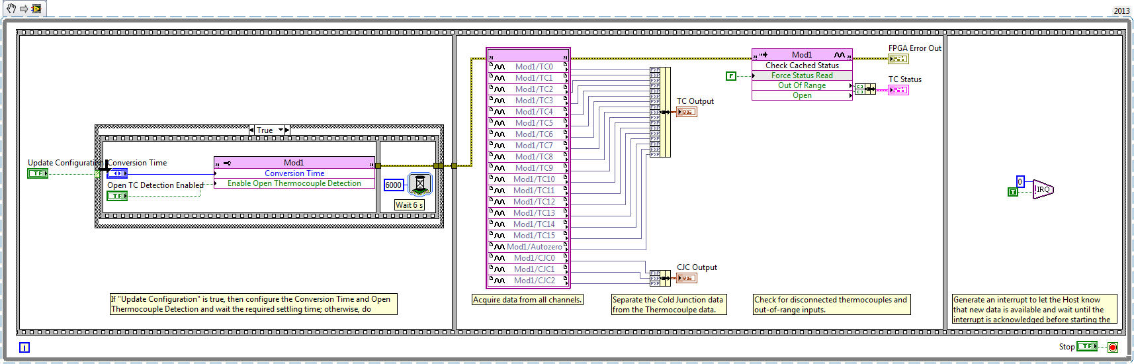1134x364 pixels.
Task: Click next case arrow on the case selector
Action: 287,130
